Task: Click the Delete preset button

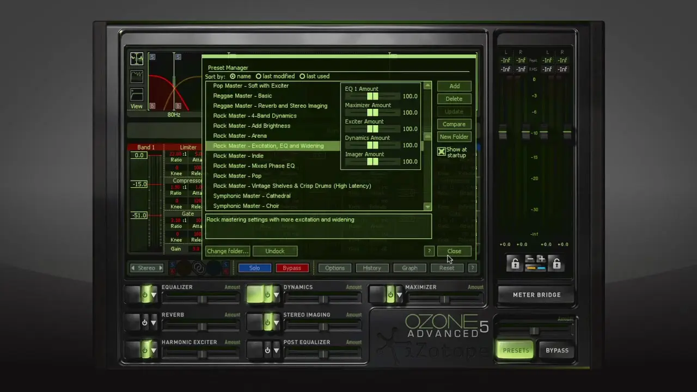Action: (x=454, y=99)
